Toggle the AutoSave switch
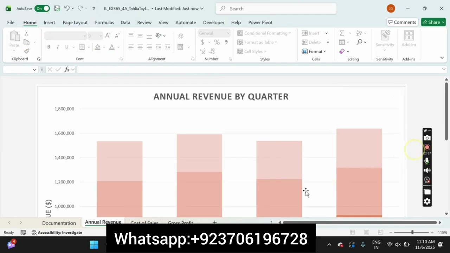 pyautogui.click(x=42, y=8)
